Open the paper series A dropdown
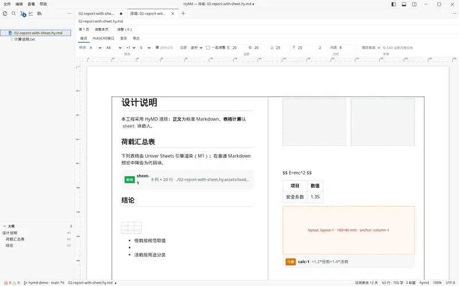The height and width of the screenshot is (286, 459). pyautogui.click(x=95, y=47)
